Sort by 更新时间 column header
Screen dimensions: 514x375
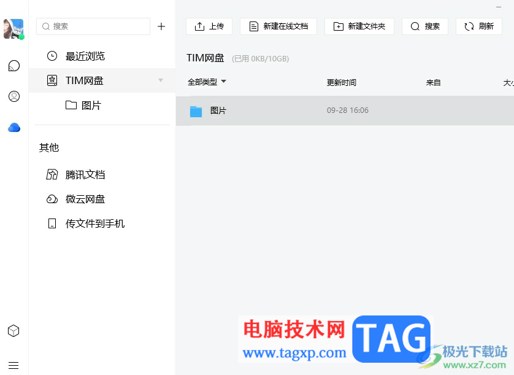point(341,82)
